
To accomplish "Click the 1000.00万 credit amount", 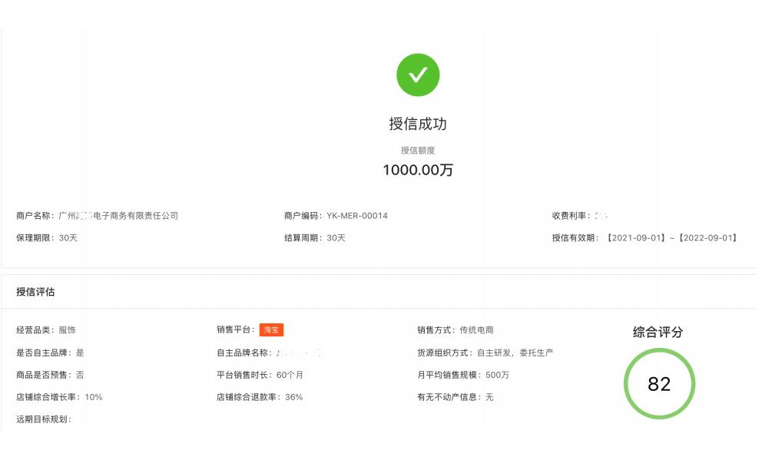I will click(x=418, y=171).
